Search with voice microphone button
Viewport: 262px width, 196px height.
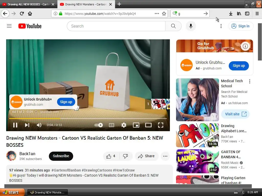(191, 26)
